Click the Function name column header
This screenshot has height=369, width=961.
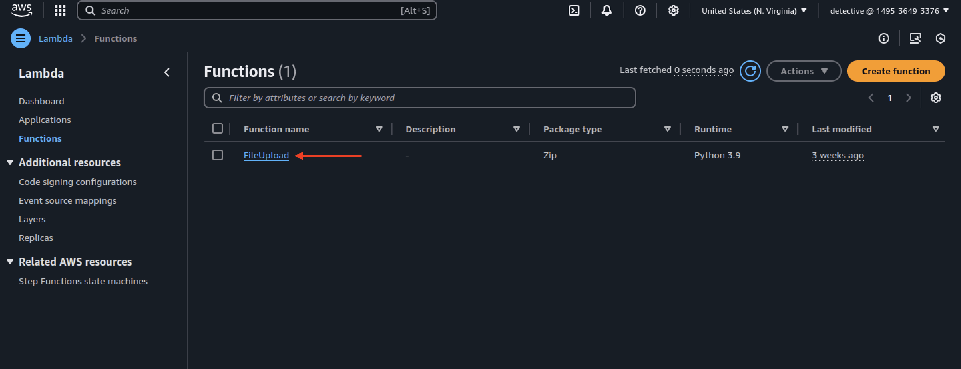tap(276, 129)
